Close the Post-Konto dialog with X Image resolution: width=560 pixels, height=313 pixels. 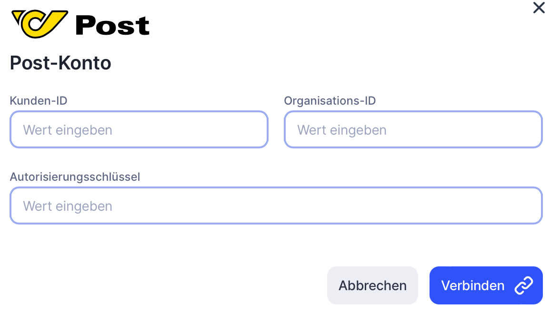click(539, 8)
